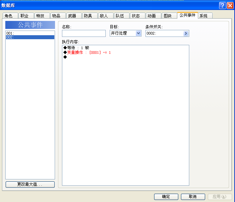Open the 防具 tab

(x=90, y=16)
